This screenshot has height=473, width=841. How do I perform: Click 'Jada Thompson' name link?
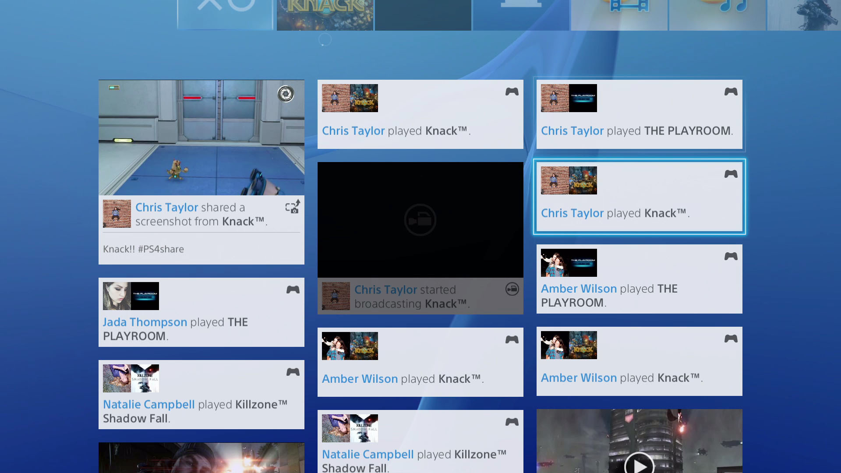(145, 322)
